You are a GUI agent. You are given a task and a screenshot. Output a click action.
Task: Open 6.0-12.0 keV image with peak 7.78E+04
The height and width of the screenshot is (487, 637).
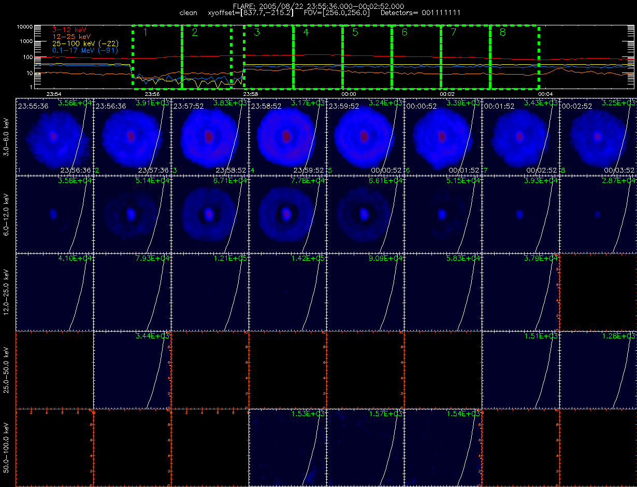coord(287,214)
